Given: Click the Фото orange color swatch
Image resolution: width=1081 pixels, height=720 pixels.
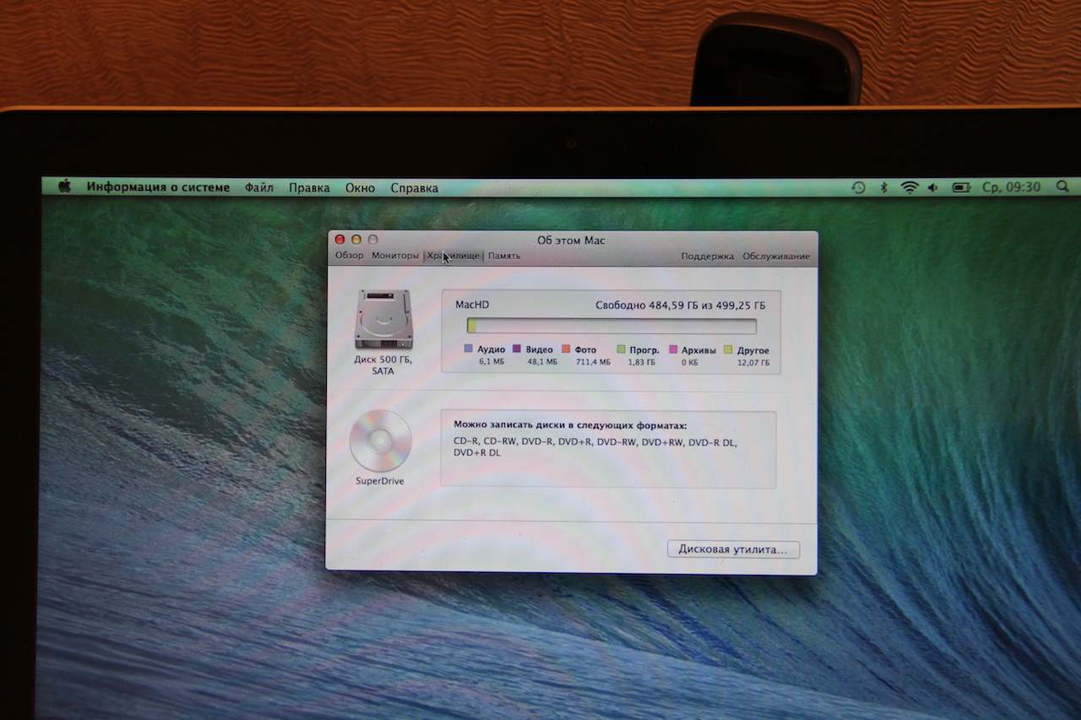Looking at the screenshot, I should pos(566,349).
